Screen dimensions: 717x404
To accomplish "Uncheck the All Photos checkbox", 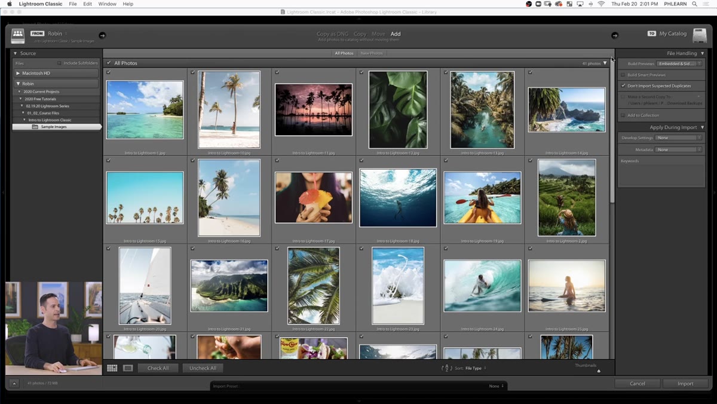I will (109, 63).
